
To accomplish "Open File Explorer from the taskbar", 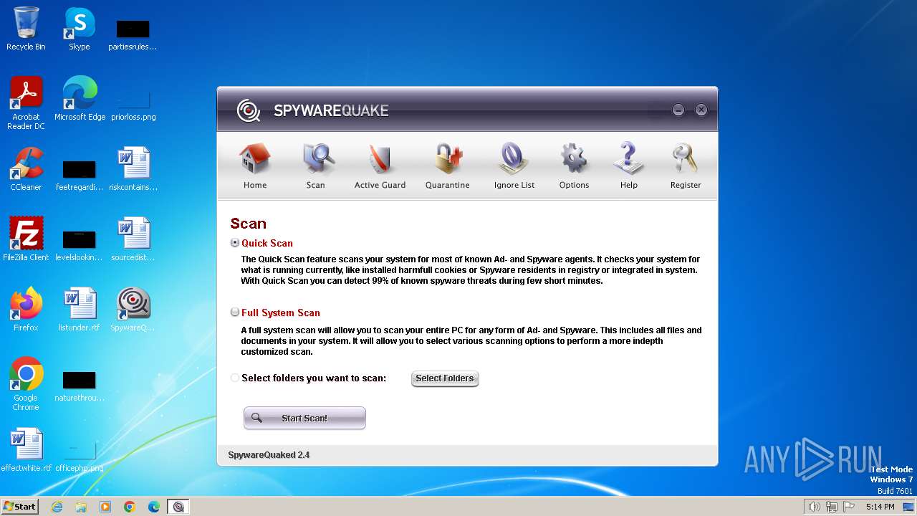I will 81,507.
